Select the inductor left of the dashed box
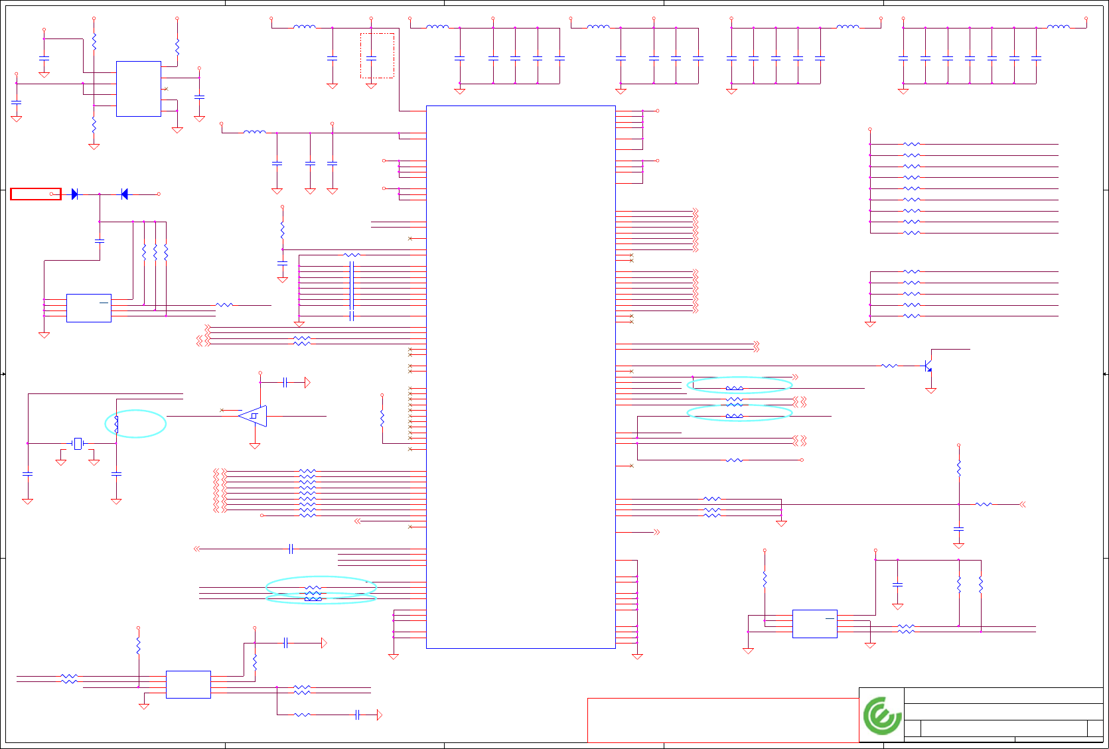Screen dimensions: 1109x749 point(305,27)
